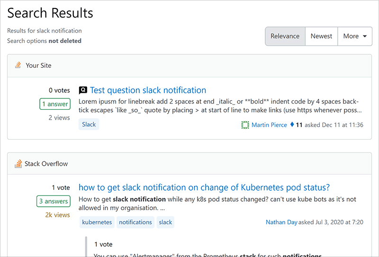Image resolution: width=379 pixels, height=257 pixels.
Task: Click Martin Pierce's avatar image
Action: 245,125
